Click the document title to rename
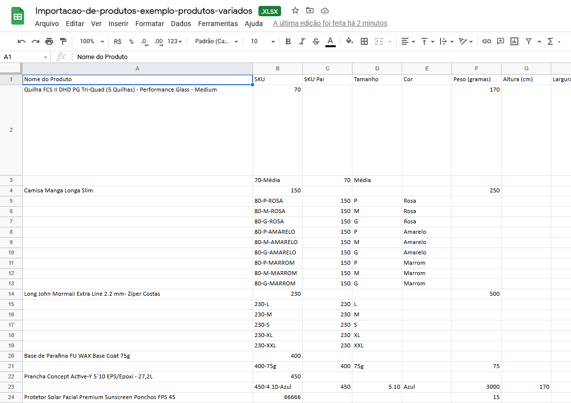571x403 pixels. pos(144,11)
